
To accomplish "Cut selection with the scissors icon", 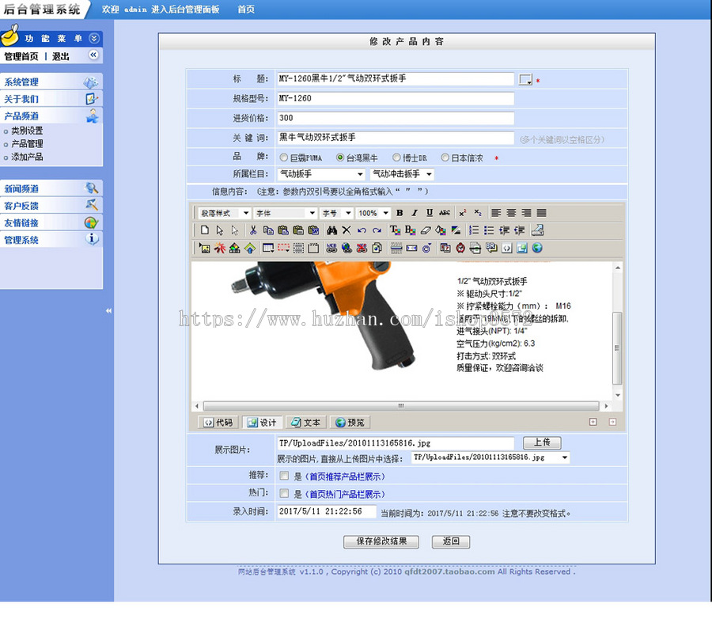I will (x=253, y=230).
